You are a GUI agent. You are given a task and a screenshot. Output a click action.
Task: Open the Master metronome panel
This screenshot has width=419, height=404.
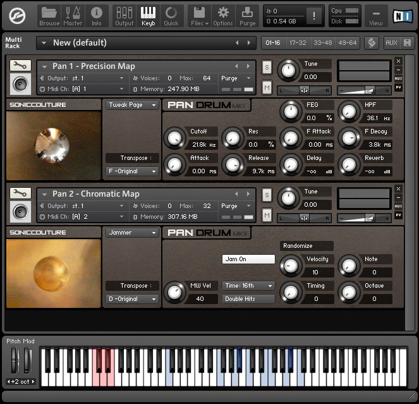pyautogui.click(x=73, y=16)
